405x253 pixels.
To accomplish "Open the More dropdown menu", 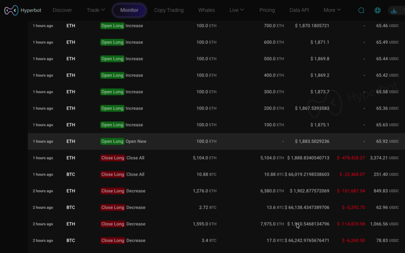I will 332,10.
